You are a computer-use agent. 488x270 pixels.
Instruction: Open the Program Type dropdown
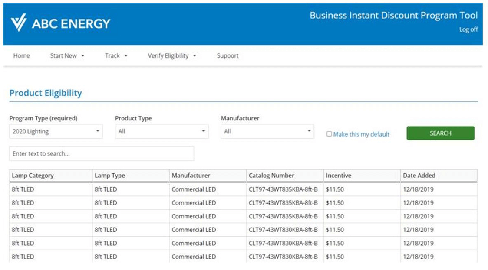point(56,131)
